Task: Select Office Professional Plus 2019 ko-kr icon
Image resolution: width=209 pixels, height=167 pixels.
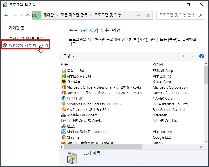Action: pyautogui.click(x=64, y=87)
